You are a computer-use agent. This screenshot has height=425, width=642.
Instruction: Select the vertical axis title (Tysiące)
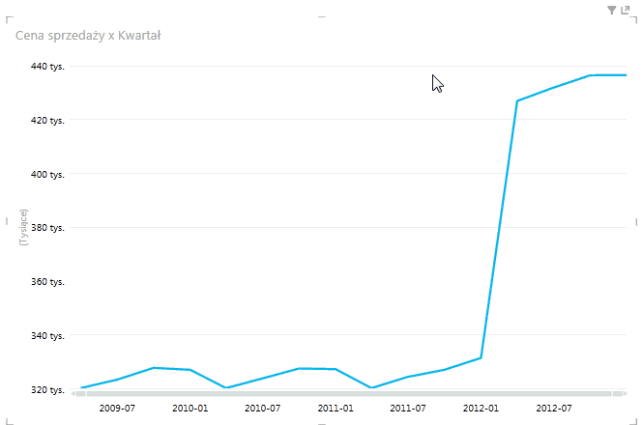[x=24, y=228]
